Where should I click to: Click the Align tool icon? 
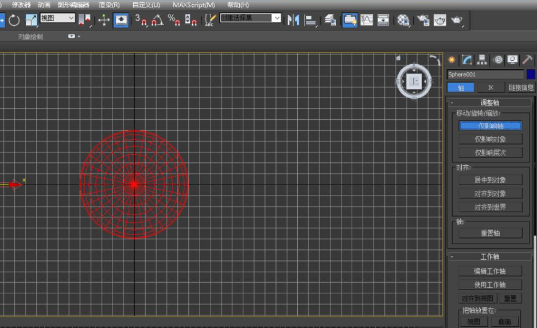click(x=310, y=20)
